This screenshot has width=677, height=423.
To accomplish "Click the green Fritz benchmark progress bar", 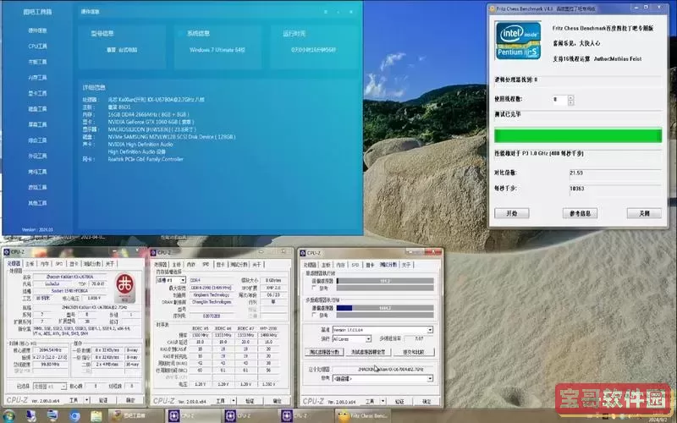I will pos(578,135).
